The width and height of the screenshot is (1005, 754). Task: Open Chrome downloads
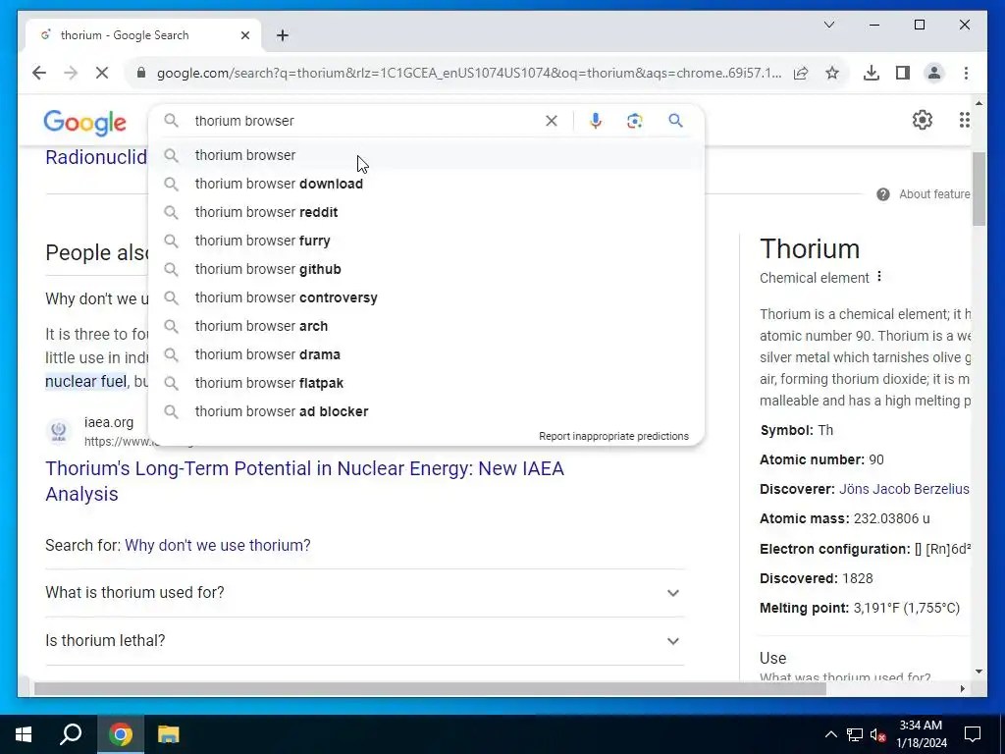(x=872, y=73)
